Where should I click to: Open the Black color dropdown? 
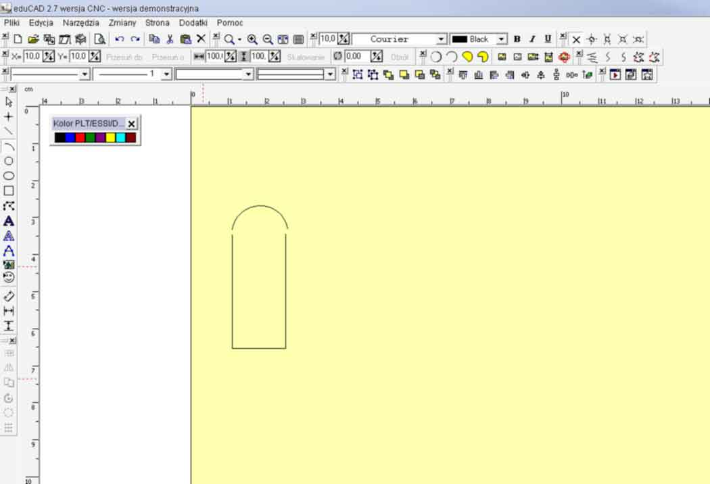(501, 39)
